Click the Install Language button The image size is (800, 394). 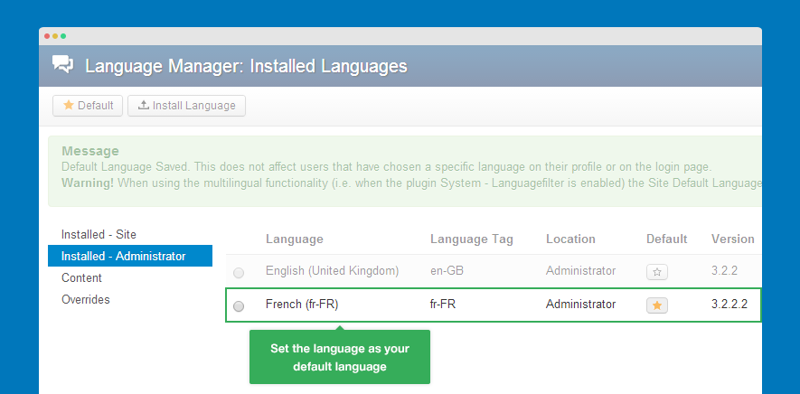click(186, 106)
